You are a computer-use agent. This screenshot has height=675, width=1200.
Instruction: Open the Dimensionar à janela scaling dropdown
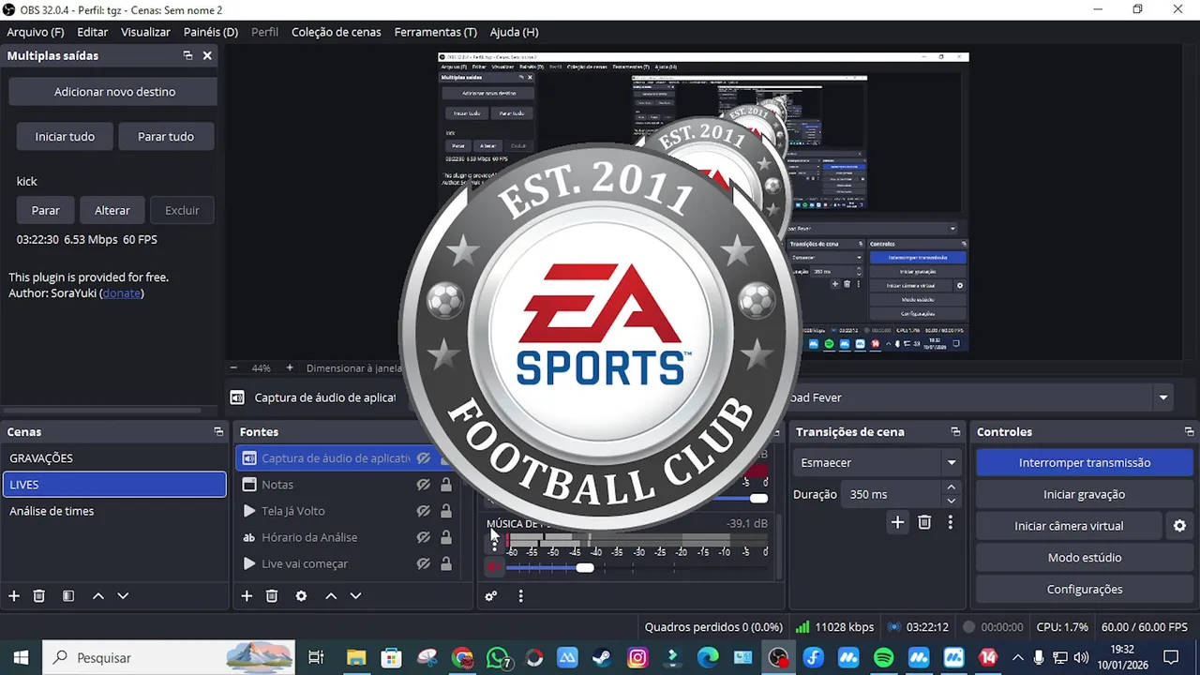pos(353,368)
